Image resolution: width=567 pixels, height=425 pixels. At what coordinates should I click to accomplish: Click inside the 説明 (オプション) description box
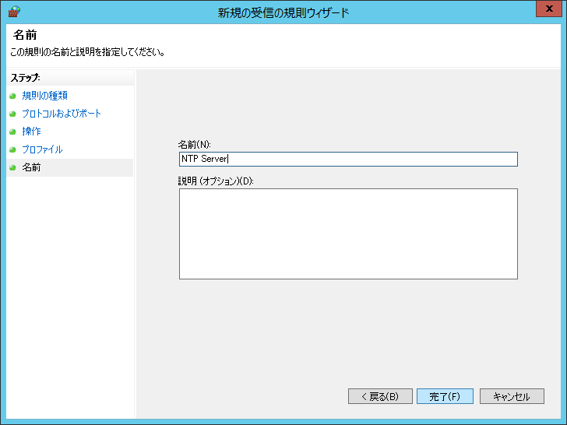coord(348,234)
